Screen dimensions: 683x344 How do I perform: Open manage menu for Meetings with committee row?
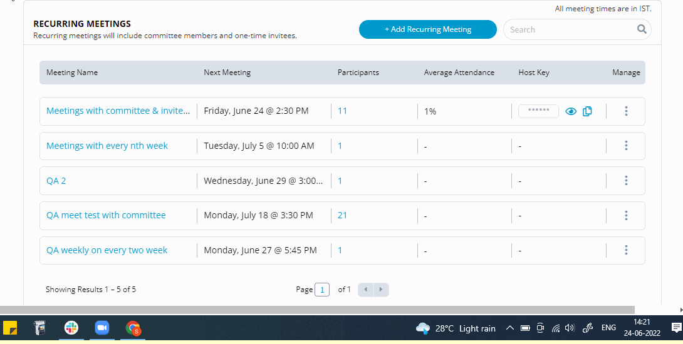click(626, 111)
